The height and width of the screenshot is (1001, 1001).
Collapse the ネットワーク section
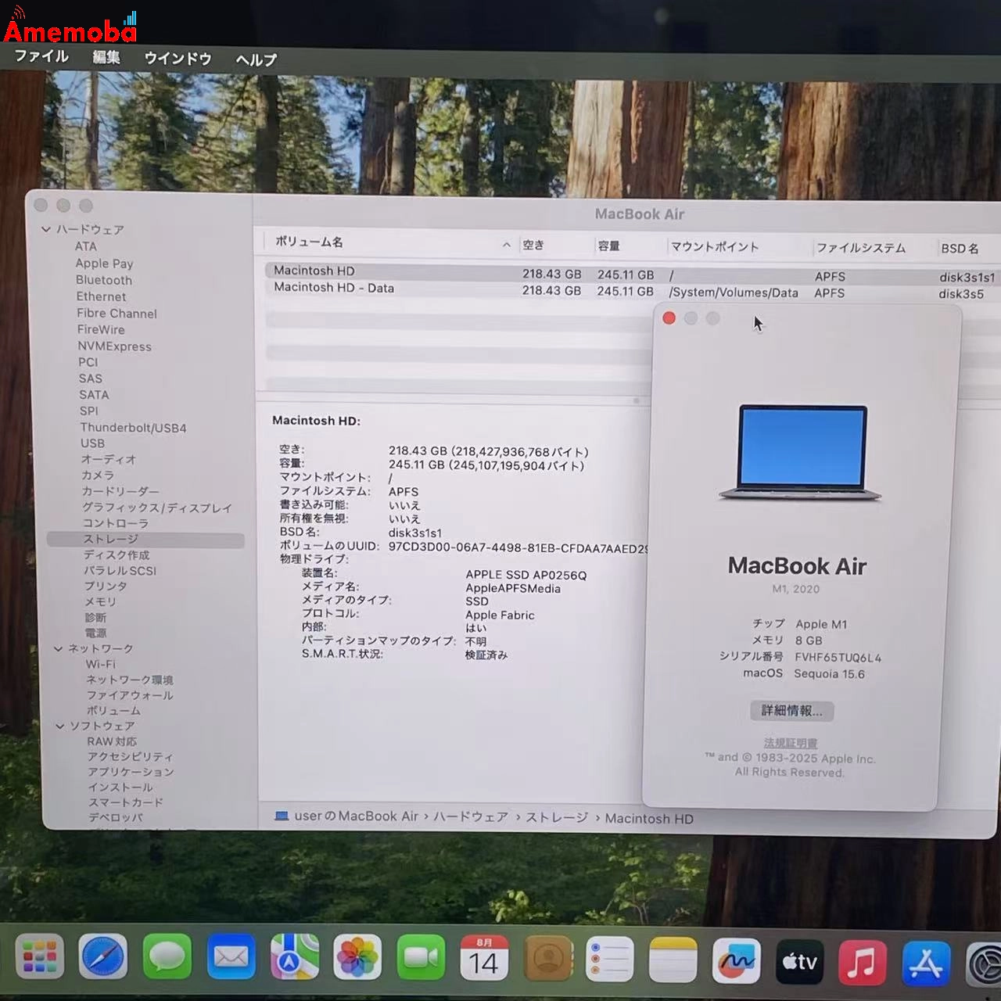(58, 648)
